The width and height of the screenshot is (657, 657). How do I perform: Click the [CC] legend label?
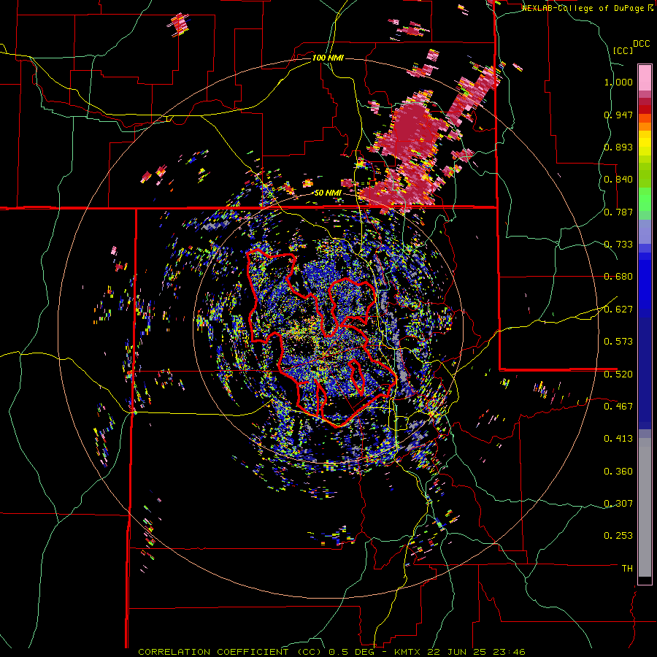click(x=623, y=50)
